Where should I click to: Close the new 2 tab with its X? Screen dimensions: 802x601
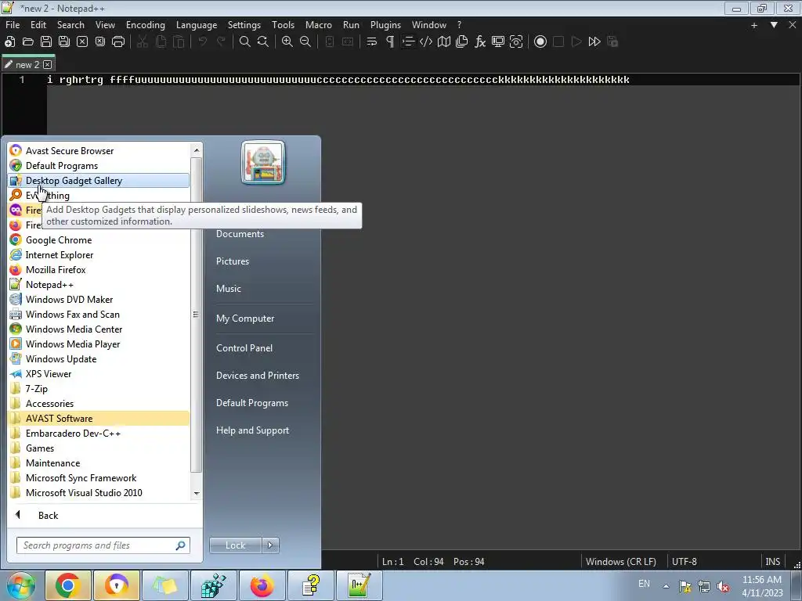pyautogui.click(x=48, y=64)
